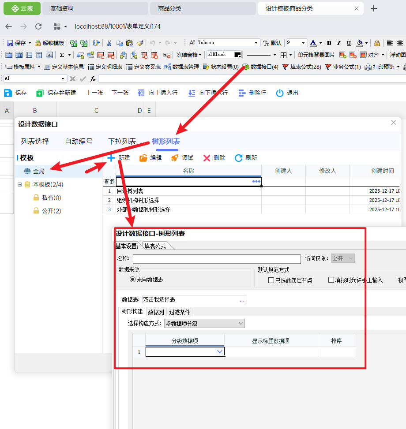This screenshot has height=429, width=406.
Task: Switch to the 过滤条件 tab
Action: coord(180,312)
